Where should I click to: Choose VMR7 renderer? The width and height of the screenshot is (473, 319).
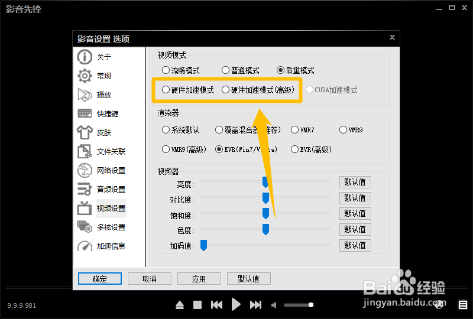pos(303,130)
